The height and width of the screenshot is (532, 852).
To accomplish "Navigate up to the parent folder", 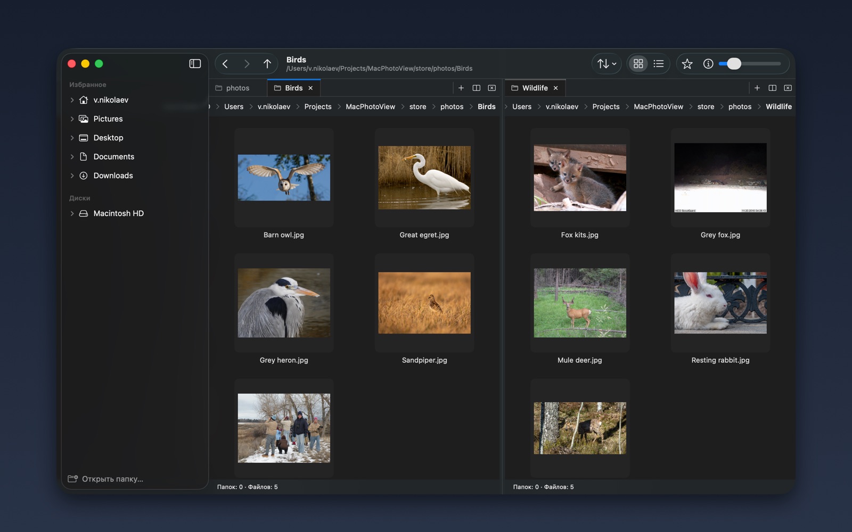I will click(267, 64).
